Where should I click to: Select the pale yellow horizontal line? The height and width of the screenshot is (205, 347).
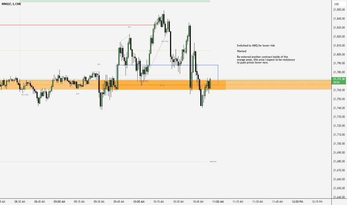pyautogui.click(x=105, y=50)
